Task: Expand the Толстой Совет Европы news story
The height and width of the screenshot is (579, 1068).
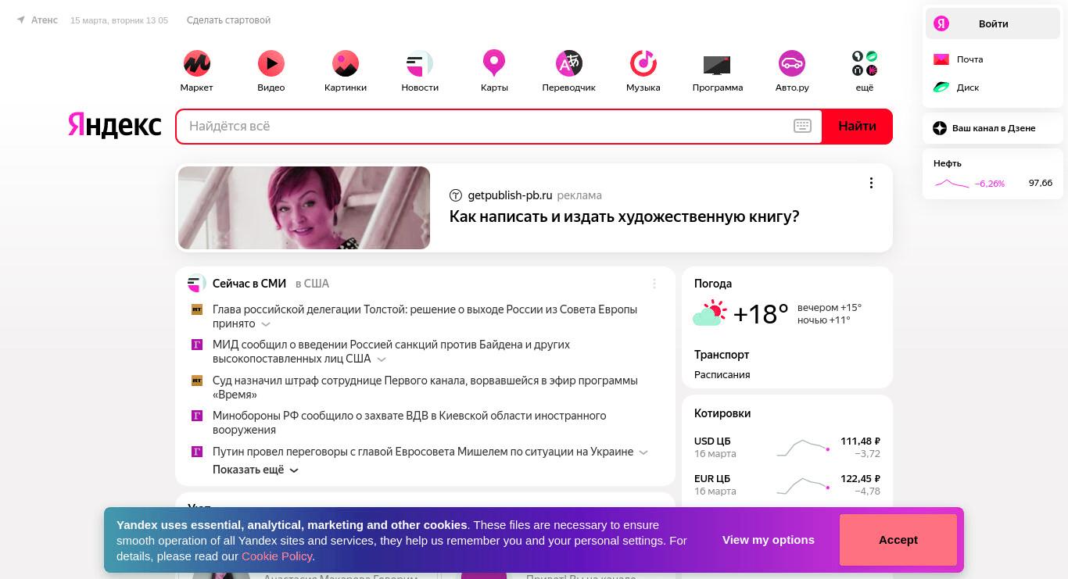Action: (266, 324)
